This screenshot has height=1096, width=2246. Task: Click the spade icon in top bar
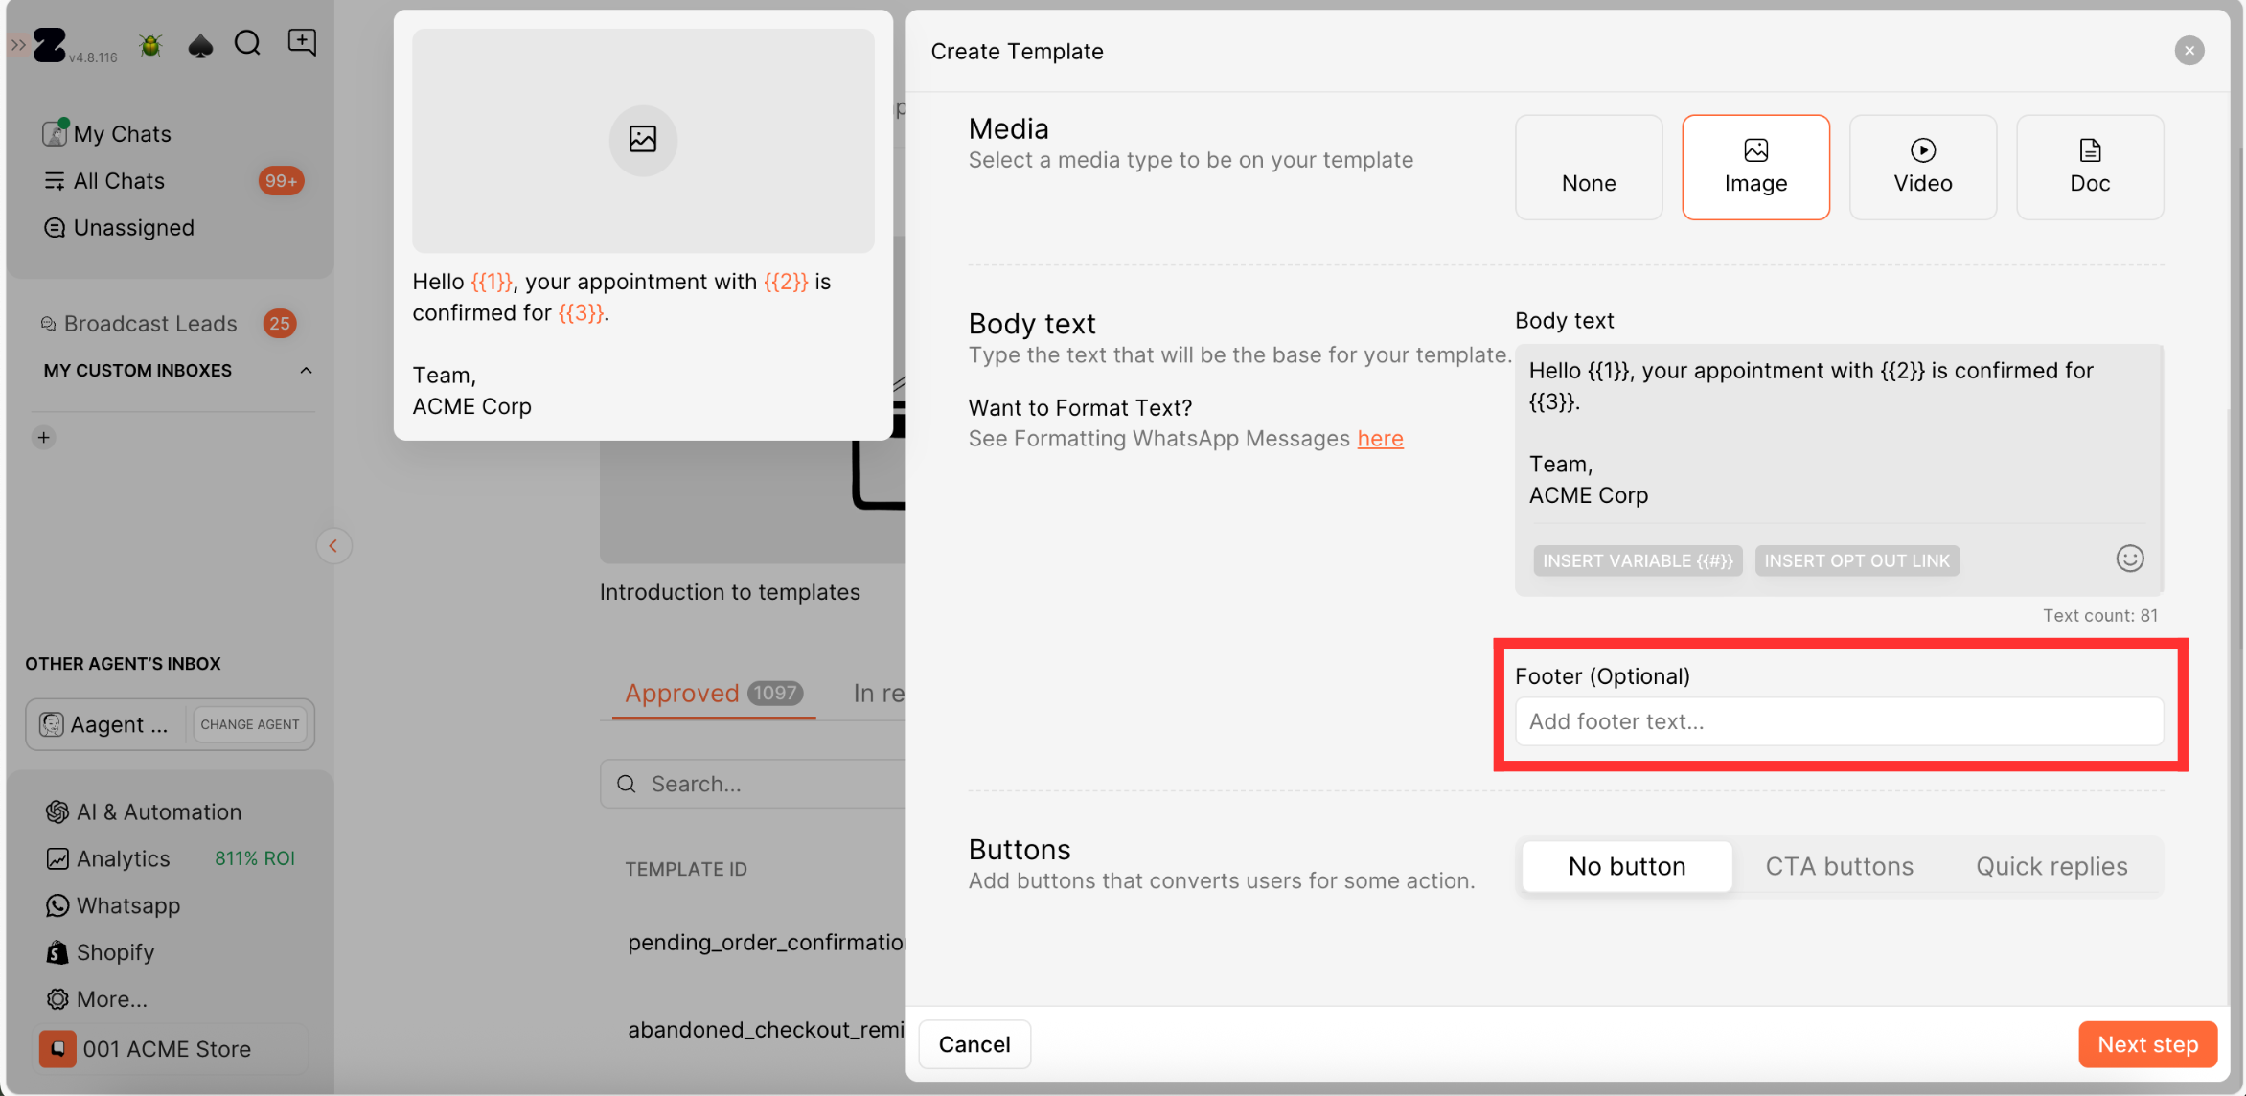(x=200, y=45)
